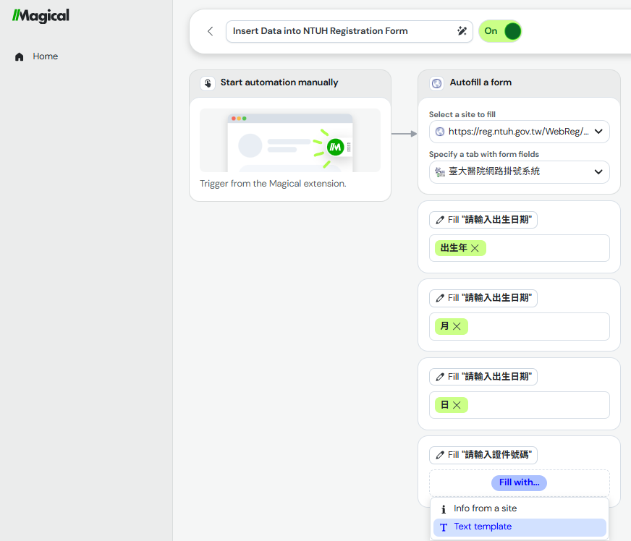Click the Autofill a form globe icon

[x=436, y=83]
